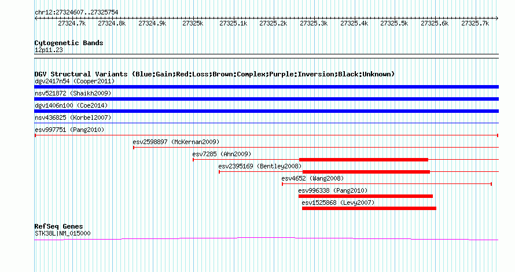Screen dimensions: 515x272
Task: Click nsv436825 (Korbel2007) variant label
Action: click(x=73, y=117)
